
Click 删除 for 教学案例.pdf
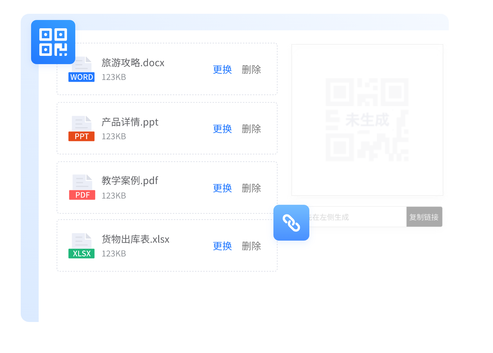pos(251,188)
